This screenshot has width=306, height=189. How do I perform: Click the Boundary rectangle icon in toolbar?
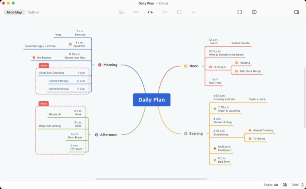179,12
